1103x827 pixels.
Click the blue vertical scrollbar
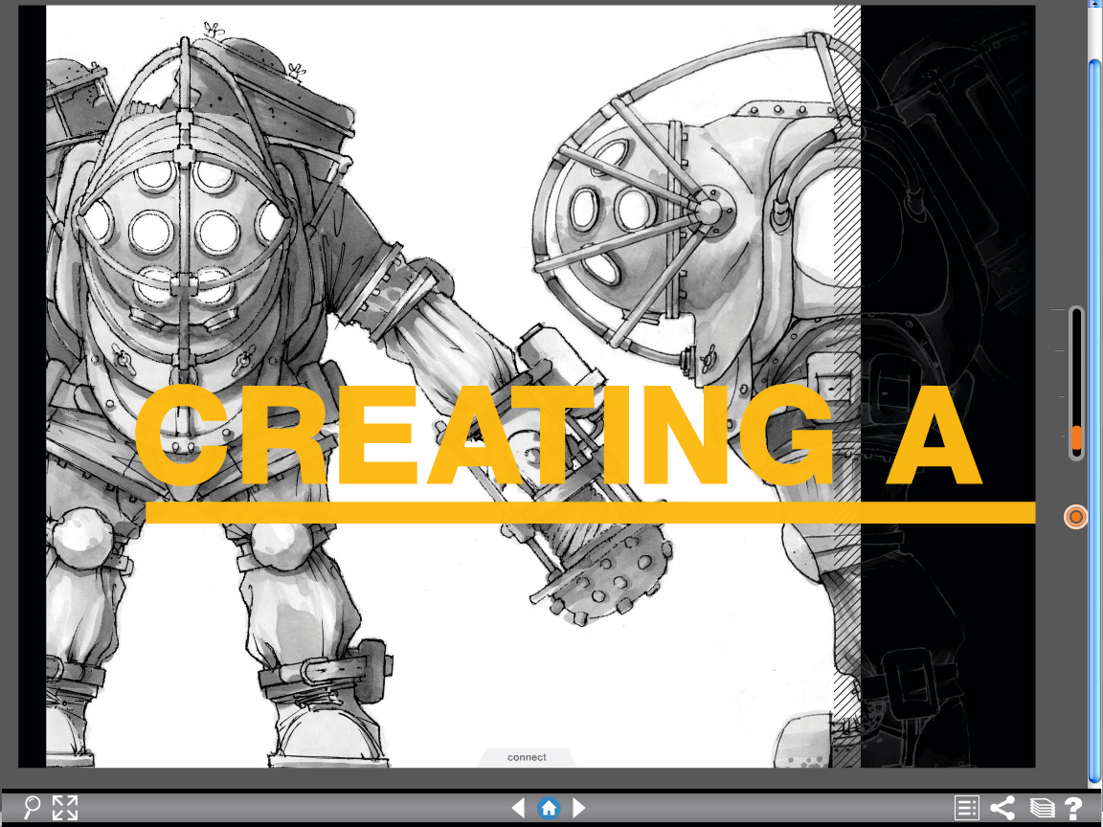coord(1095,422)
